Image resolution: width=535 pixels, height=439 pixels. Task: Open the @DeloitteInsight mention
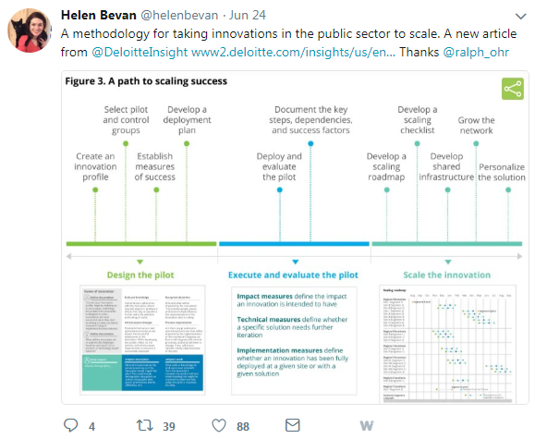(140, 53)
